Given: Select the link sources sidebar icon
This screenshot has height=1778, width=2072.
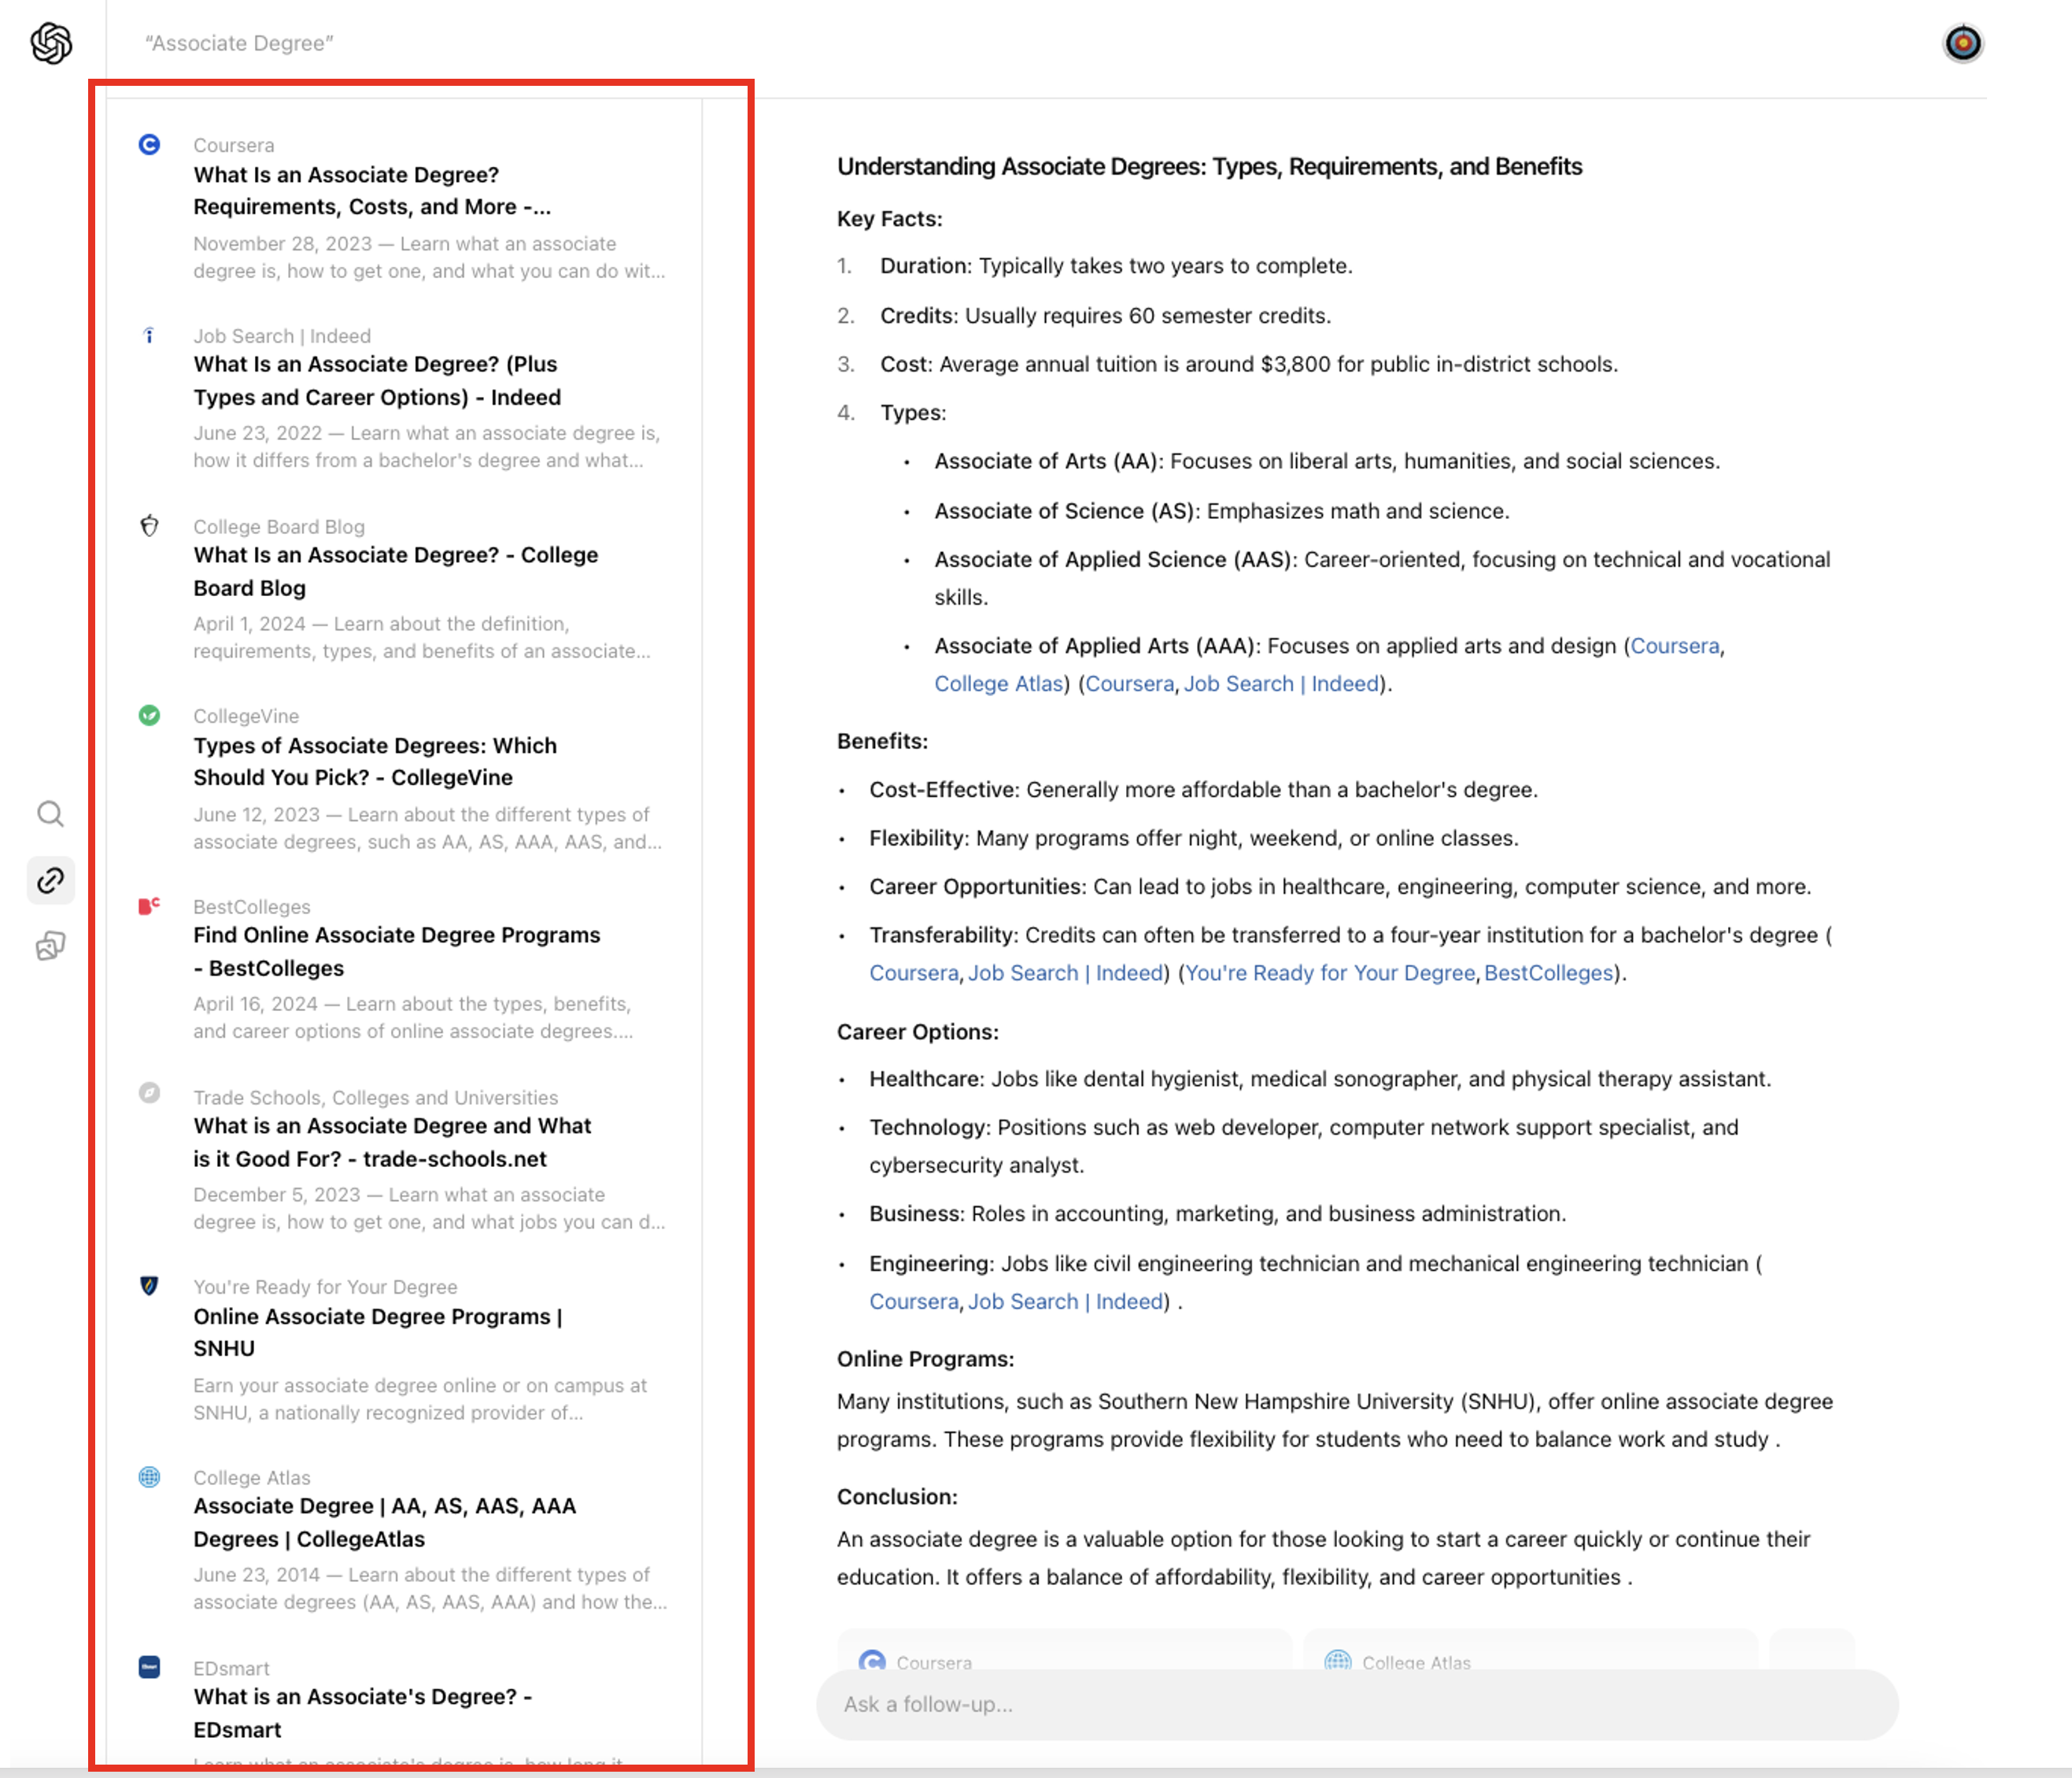Looking at the screenshot, I should click(51, 880).
